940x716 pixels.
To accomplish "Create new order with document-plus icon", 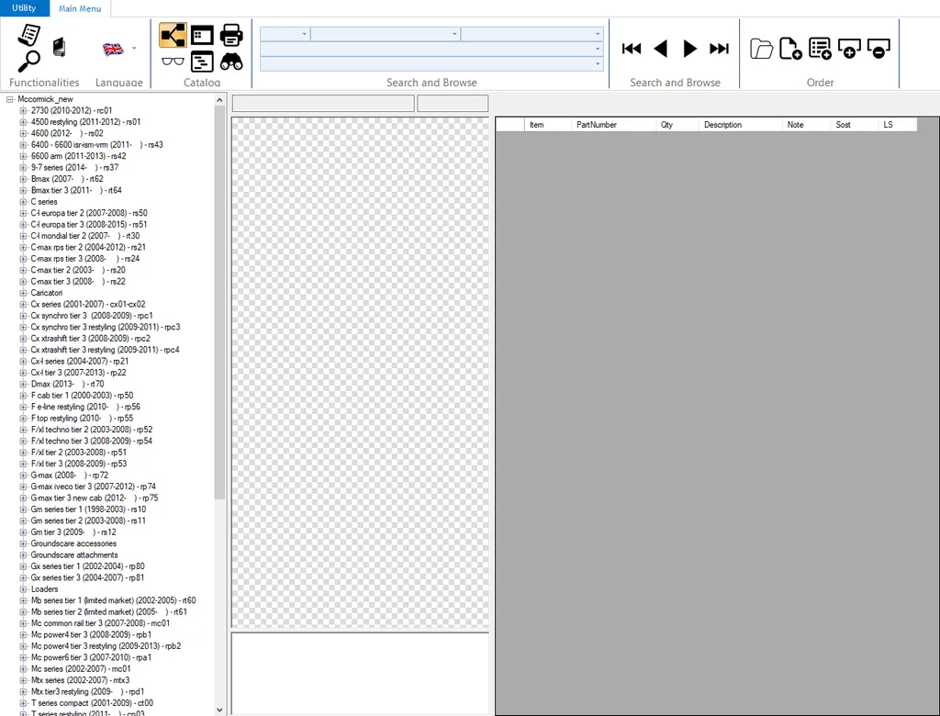I will pos(790,49).
